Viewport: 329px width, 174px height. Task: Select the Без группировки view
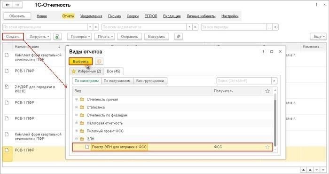150,81
